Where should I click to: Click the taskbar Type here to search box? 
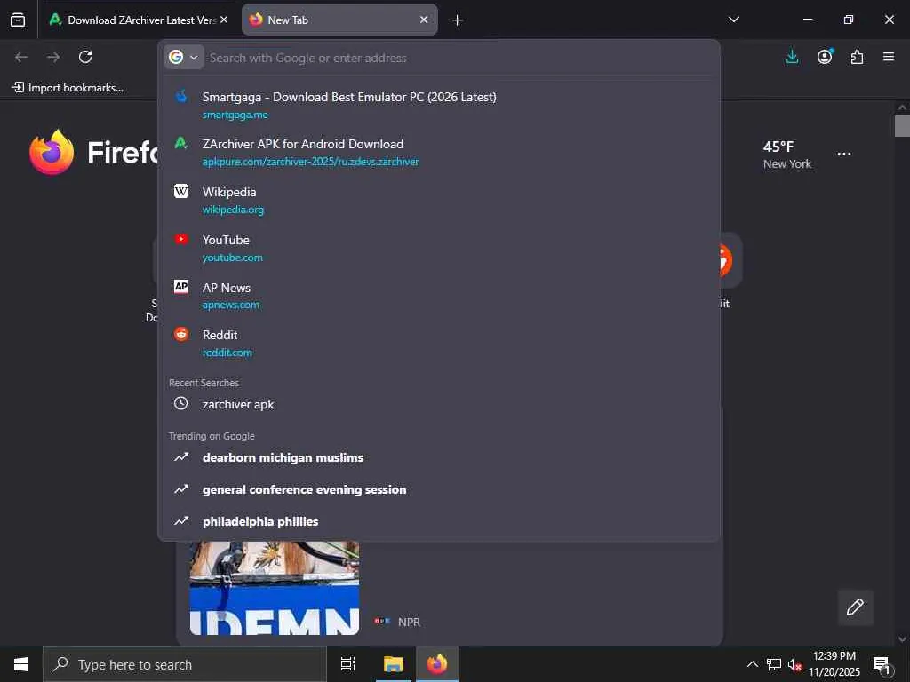click(x=185, y=664)
